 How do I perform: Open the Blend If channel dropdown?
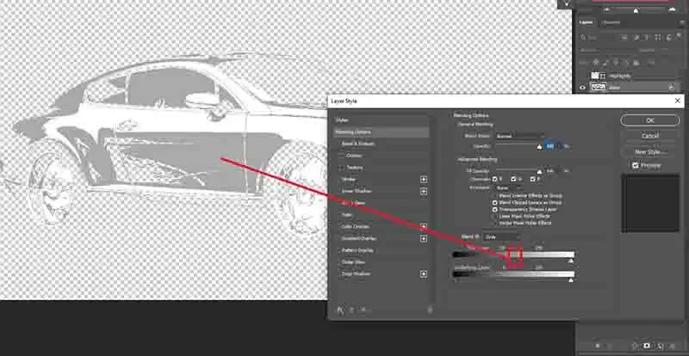501,236
